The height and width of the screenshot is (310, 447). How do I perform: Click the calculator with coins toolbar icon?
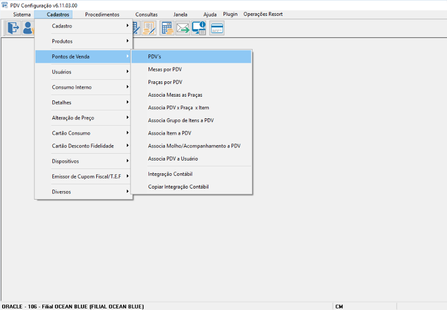point(167,28)
